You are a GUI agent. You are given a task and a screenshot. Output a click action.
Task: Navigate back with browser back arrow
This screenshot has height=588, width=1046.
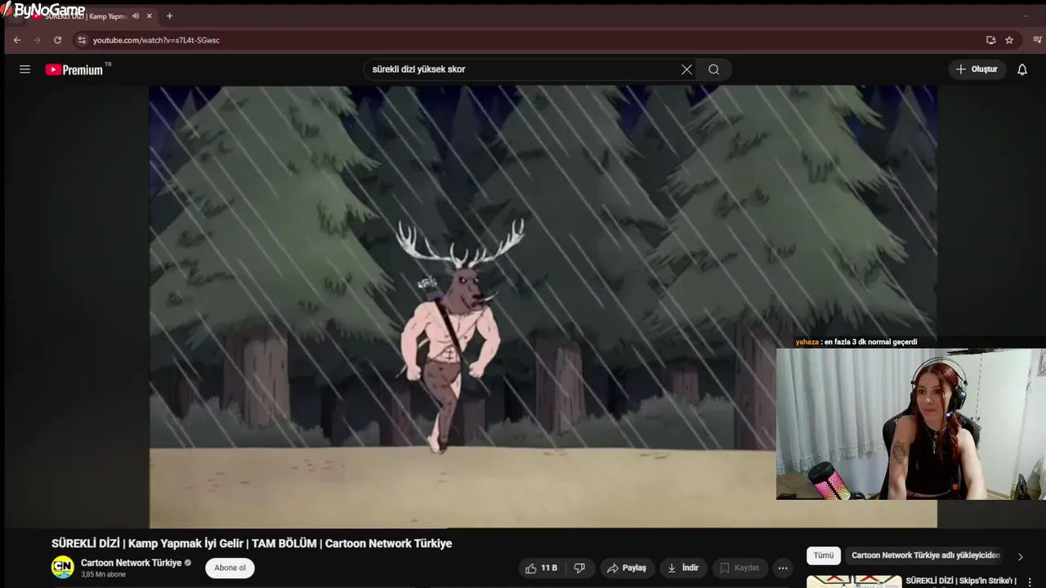[16, 40]
